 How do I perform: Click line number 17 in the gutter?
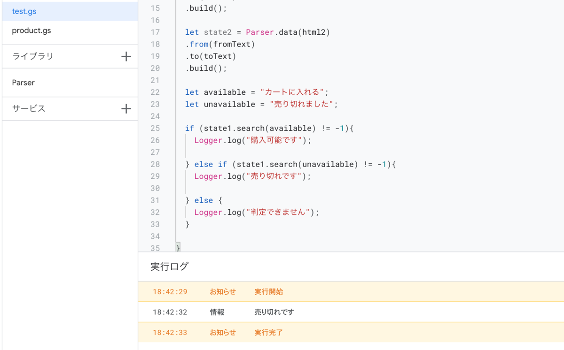155,32
